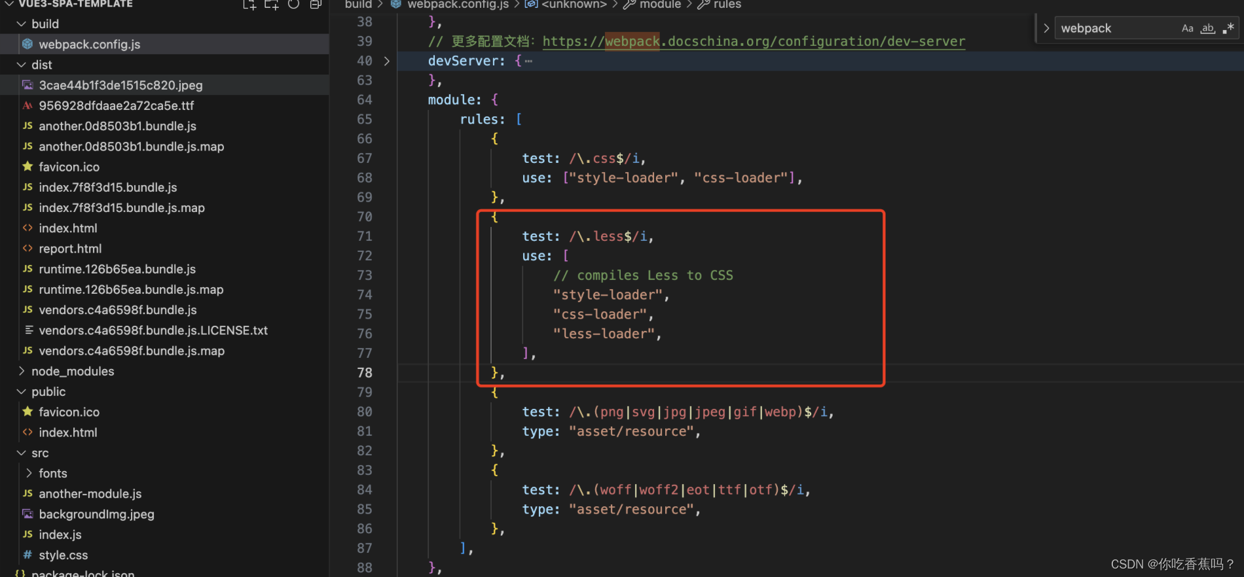Collapse the dist folder
The width and height of the screenshot is (1244, 577).
pyautogui.click(x=21, y=65)
